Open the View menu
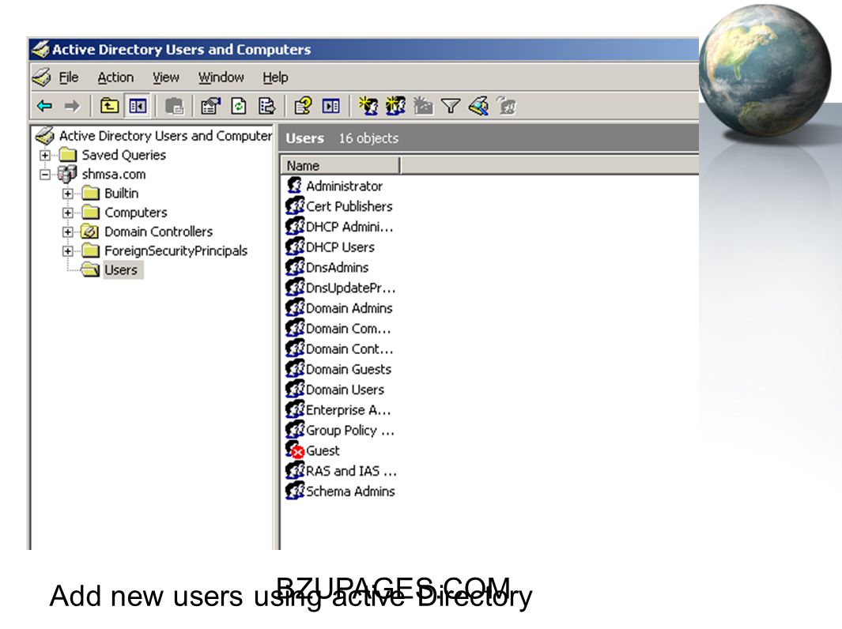The width and height of the screenshot is (842, 629). click(x=166, y=77)
